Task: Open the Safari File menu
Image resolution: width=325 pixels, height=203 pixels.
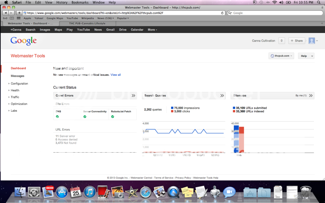Action: (x=28, y=3)
